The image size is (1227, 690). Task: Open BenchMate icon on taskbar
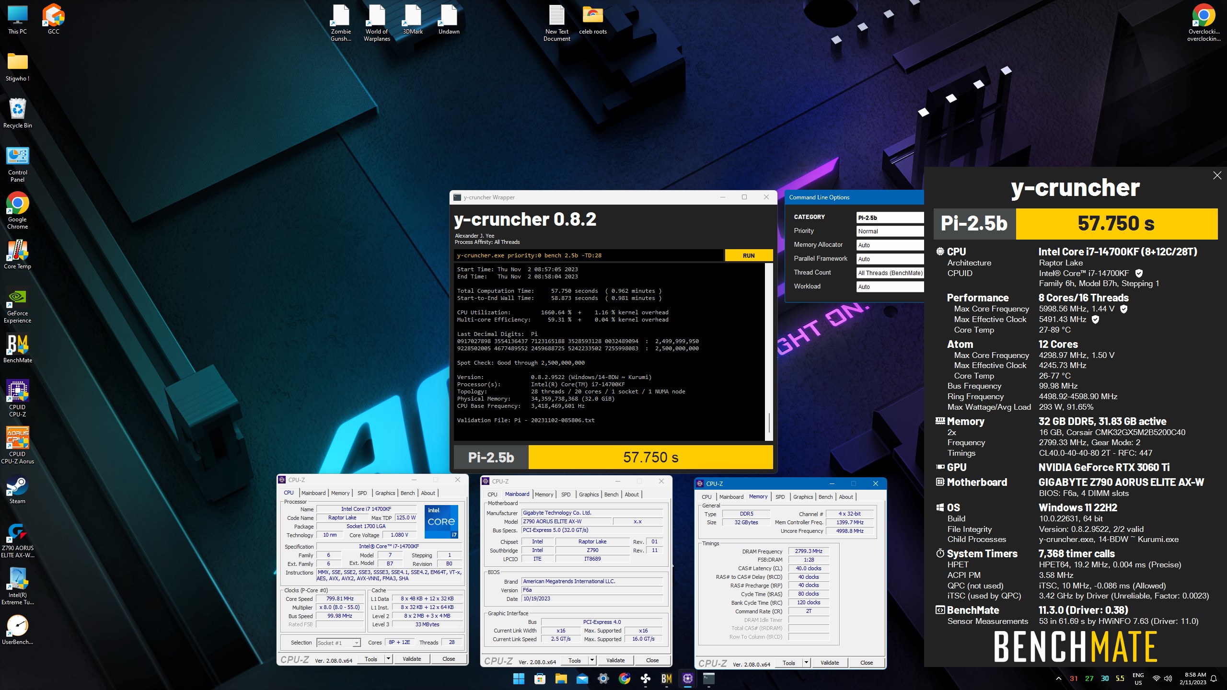tap(666, 678)
